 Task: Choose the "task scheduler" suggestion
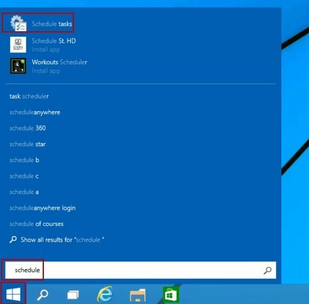[29, 96]
